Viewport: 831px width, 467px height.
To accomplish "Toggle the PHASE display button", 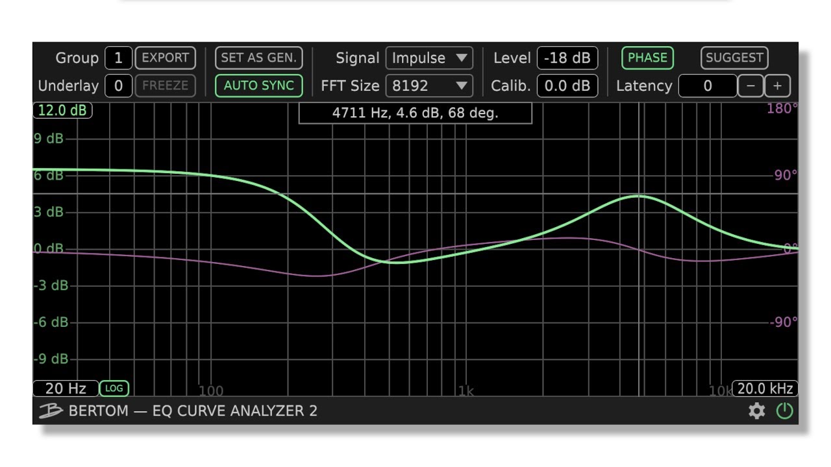I will point(647,58).
